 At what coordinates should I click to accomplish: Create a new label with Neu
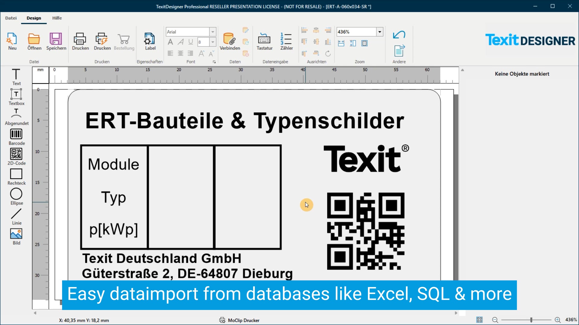(12, 42)
